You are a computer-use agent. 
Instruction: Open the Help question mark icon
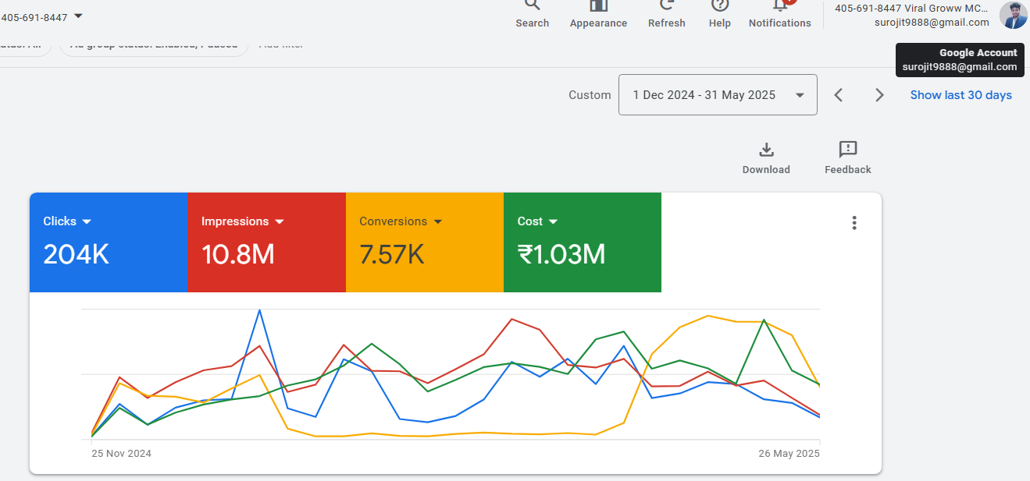(719, 6)
